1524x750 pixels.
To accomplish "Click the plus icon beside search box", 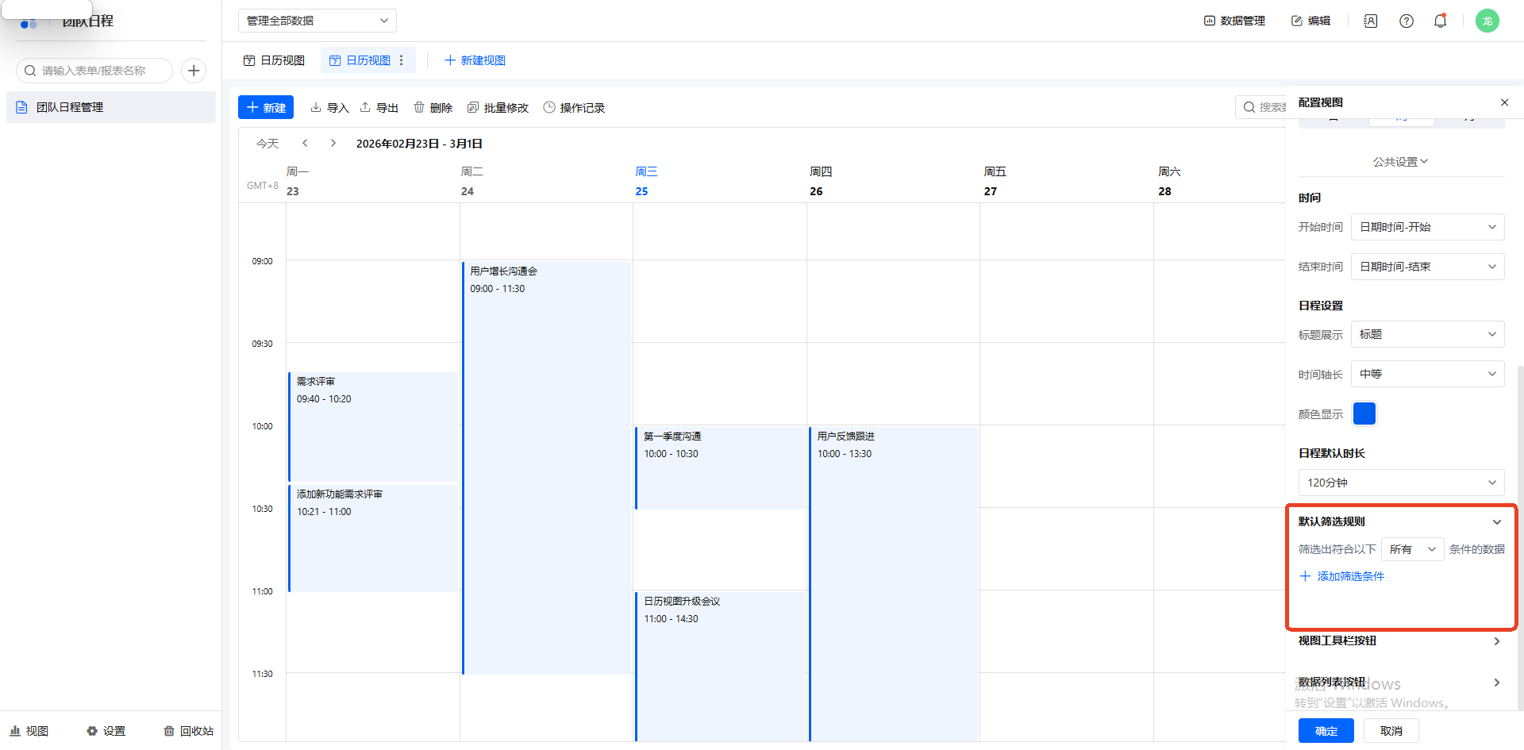I will point(194,71).
